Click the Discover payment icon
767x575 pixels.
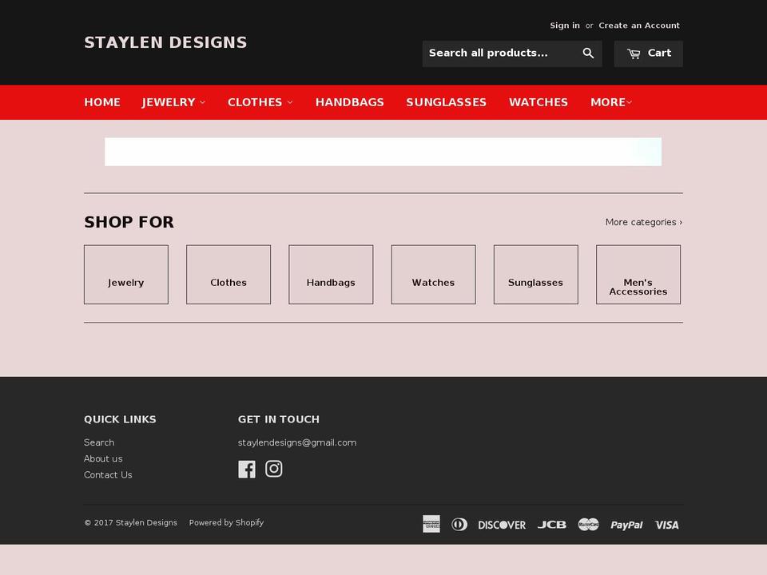point(502,525)
